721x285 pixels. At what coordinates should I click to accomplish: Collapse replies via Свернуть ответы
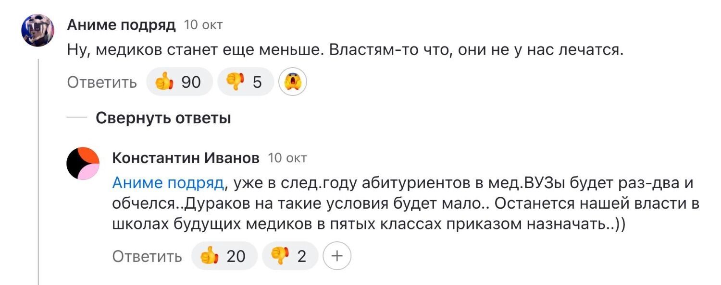[163, 118]
